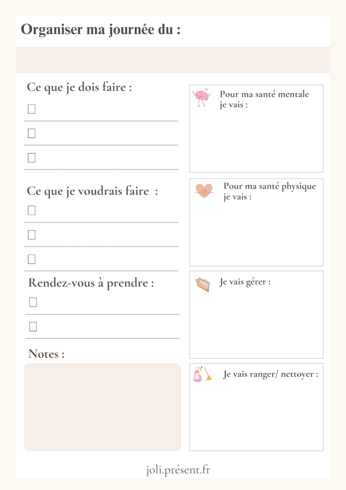This screenshot has width=346, height=490.
Task: Check the middle box under 'Ce que je voudrais faire'
Action: (x=32, y=235)
